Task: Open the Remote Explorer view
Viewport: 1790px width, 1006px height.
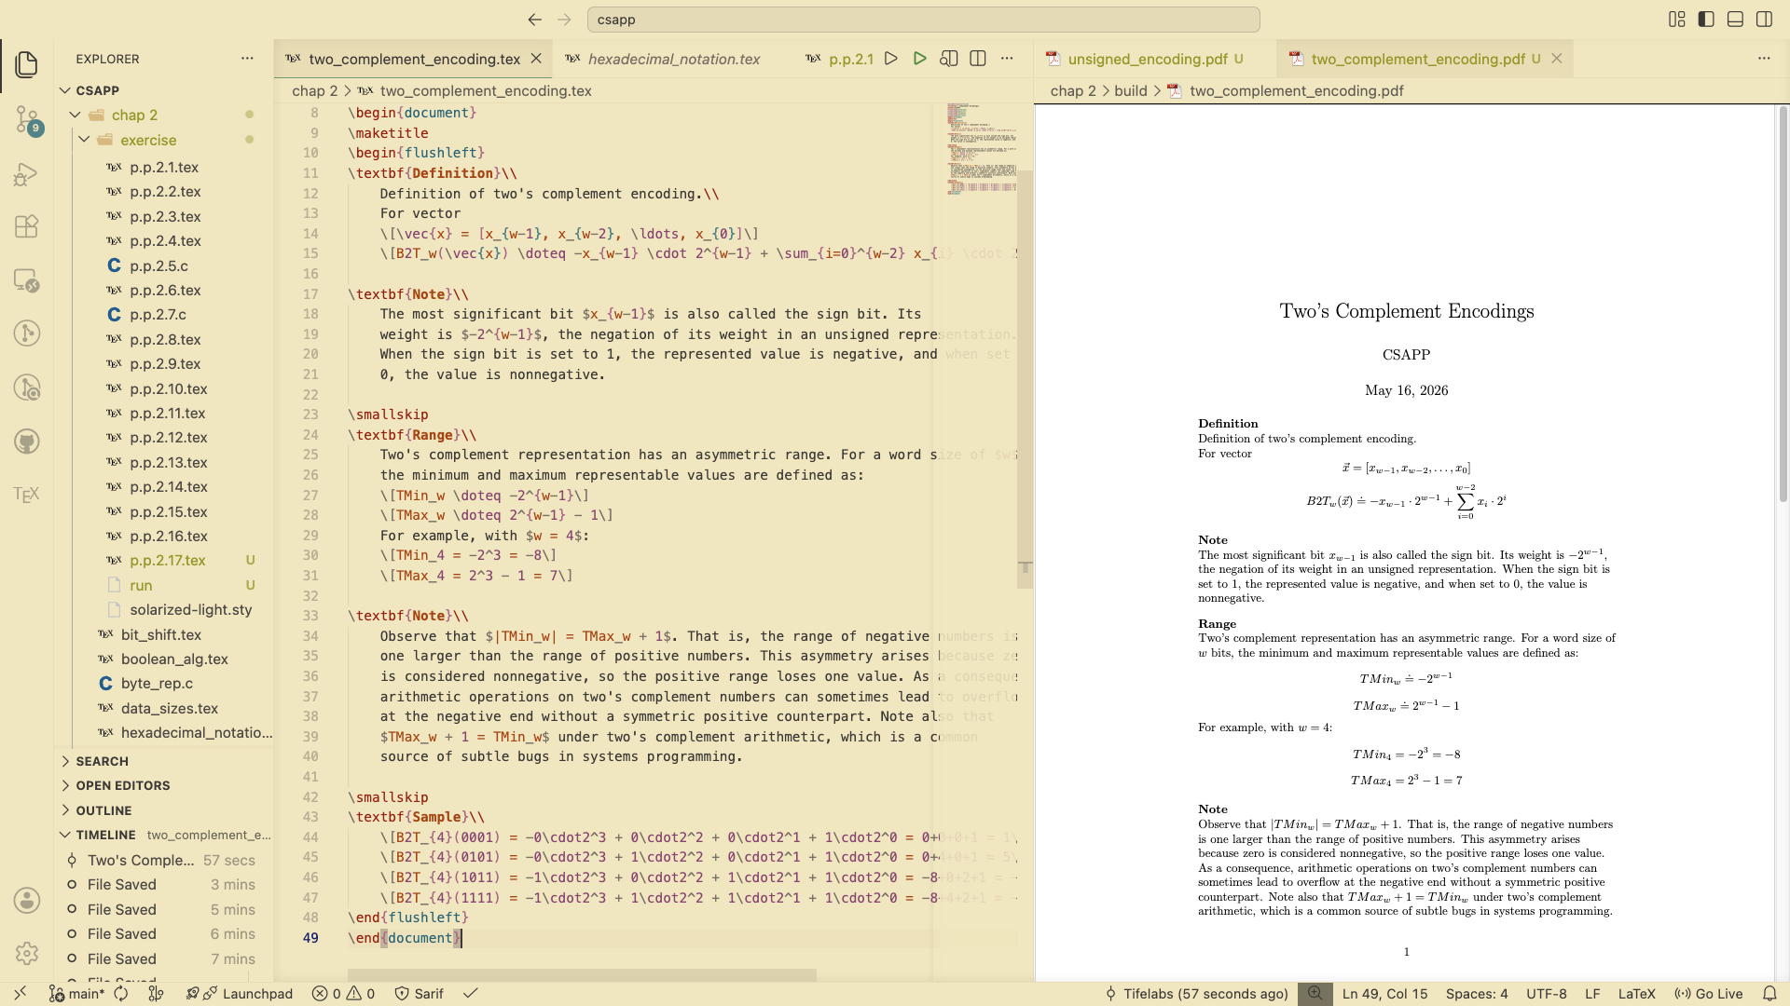Action: click(x=26, y=280)
